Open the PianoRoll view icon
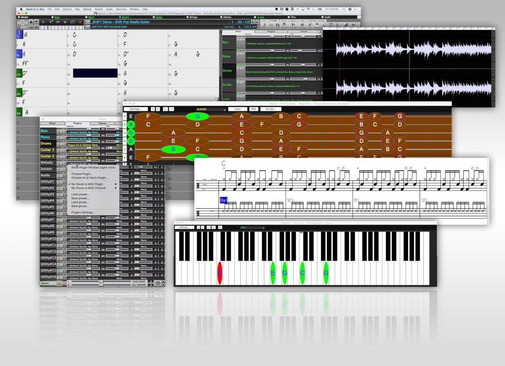Viewport: 505px width, 366px height. [293, 27]
